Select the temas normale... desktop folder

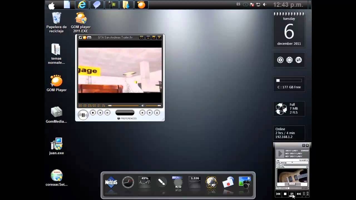click(x=56, y=54)
